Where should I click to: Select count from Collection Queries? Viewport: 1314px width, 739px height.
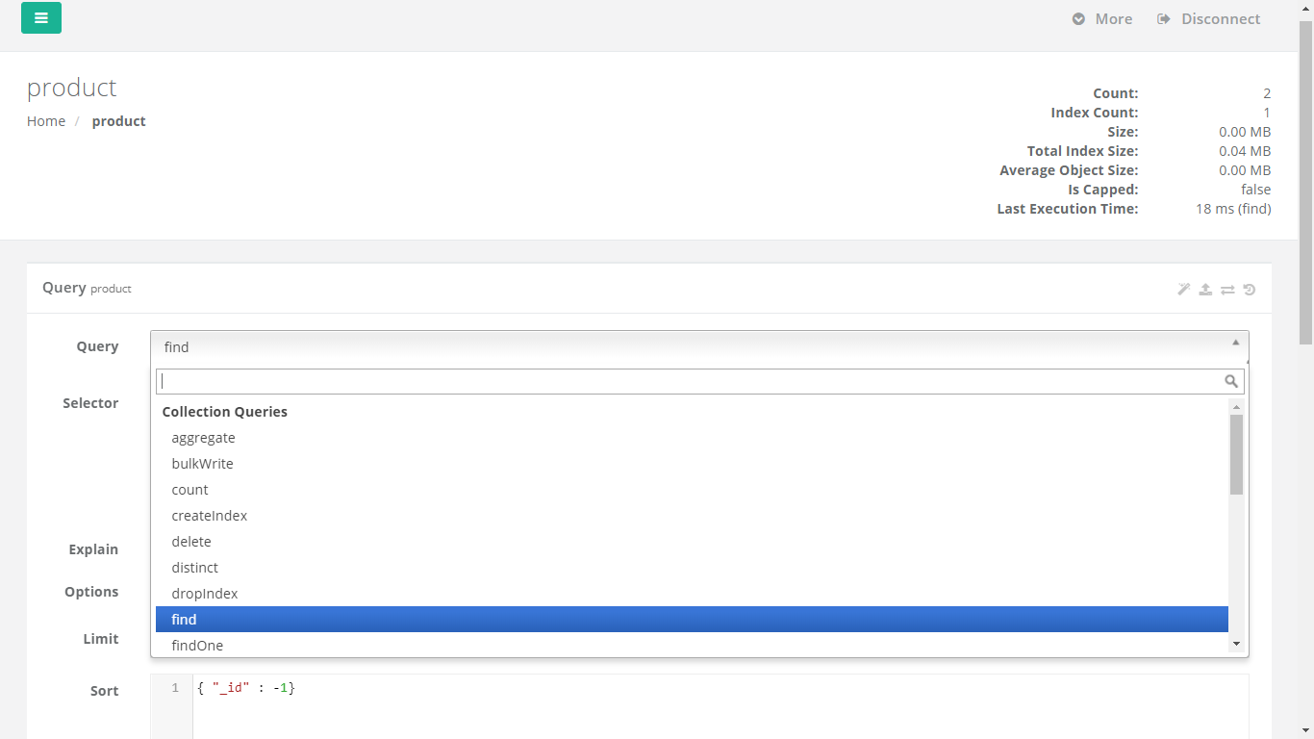click(190, 490)
